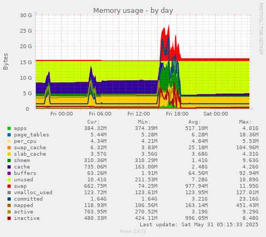
Task: Select the 'swap' legend label
Action: point(20,186)
